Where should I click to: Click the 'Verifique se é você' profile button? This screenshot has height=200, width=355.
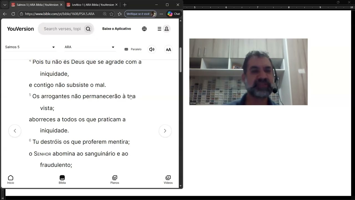(140, 14)
